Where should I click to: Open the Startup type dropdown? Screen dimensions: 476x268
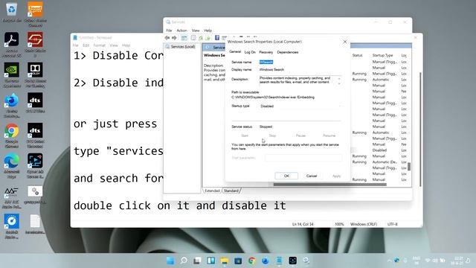[300, 106]
